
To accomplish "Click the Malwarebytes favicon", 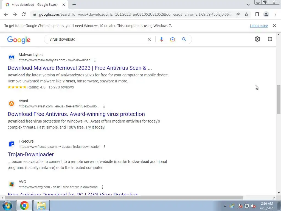I will coord(12,57).
